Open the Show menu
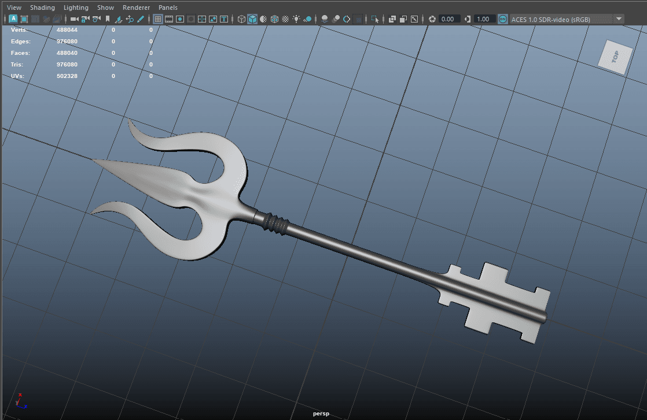 (106, 8)
